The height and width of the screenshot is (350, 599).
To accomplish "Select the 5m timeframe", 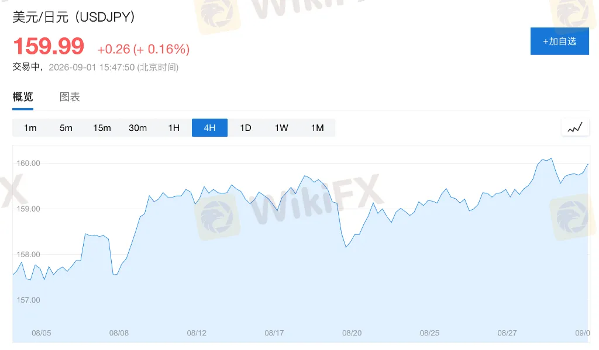I will click(x=66, y=128).
